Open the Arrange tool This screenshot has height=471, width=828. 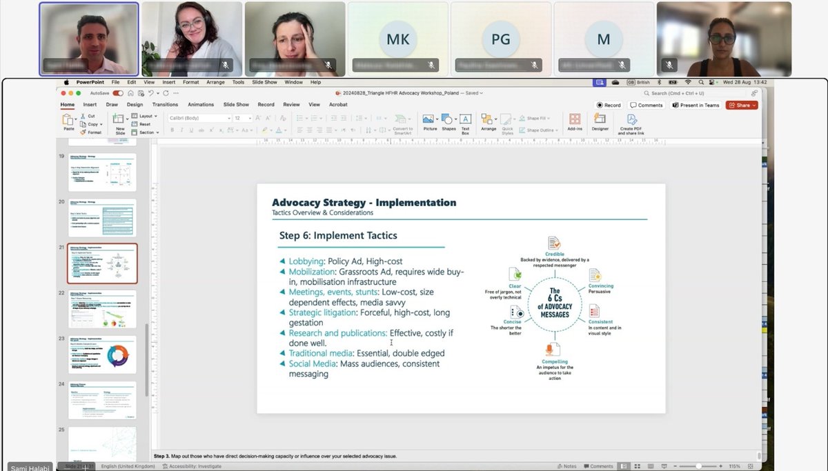[x=489, y=123]
